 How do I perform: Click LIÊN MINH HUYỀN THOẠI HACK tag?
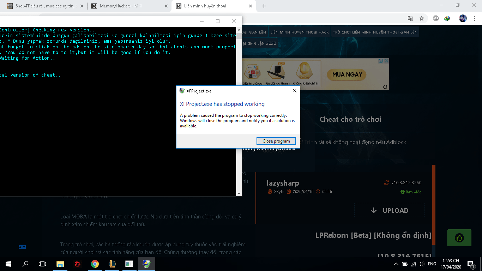pos(300,32)
